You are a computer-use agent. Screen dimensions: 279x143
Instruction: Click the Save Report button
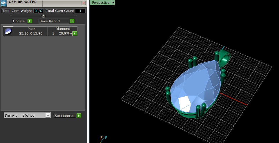point(54,21)
